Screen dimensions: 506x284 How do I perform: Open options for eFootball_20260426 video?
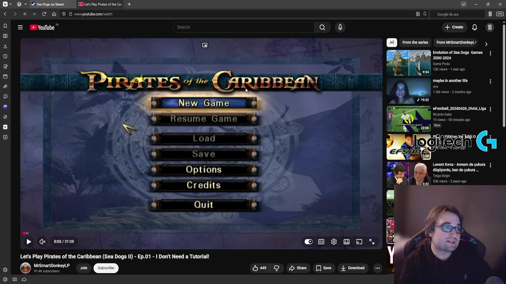[x=490, y=109]
